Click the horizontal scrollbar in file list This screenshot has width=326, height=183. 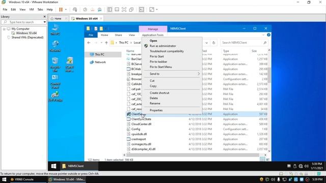pyautogui.click(x=193, y=155)
